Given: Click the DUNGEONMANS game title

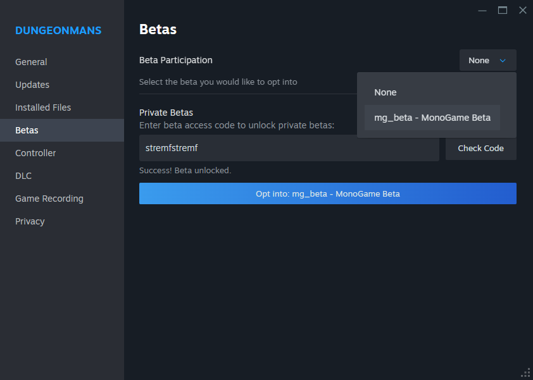Looking at the screenshot, I should (58, 30).
